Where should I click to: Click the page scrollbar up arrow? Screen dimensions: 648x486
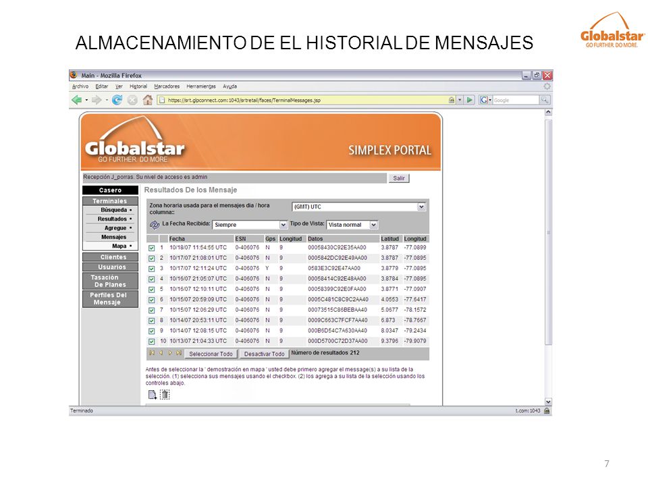548,113
